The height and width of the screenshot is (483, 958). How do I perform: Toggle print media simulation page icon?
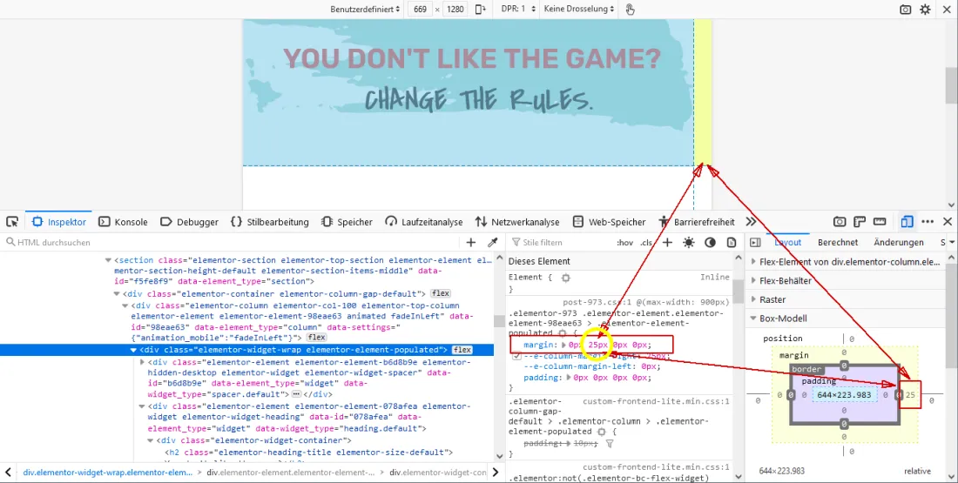coord(732,243)
